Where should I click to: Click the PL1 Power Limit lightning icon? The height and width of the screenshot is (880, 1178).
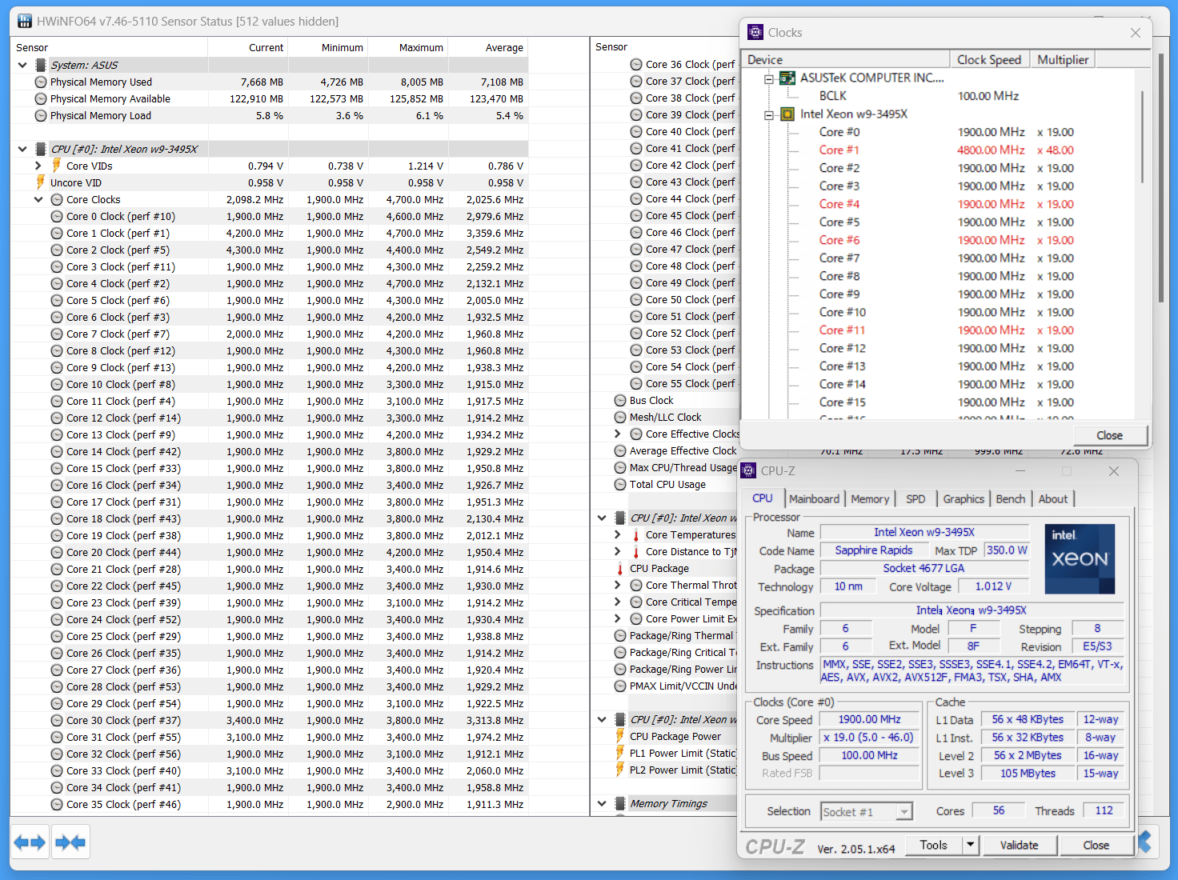tap(619, 754)
